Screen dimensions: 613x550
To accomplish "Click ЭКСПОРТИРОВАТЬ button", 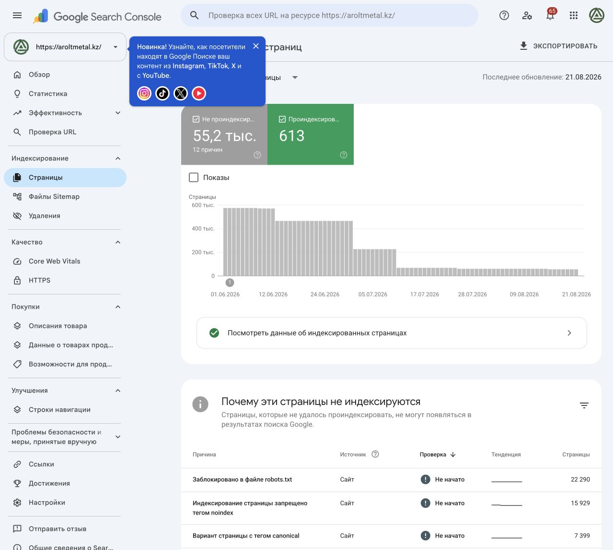I will point(558,46).
